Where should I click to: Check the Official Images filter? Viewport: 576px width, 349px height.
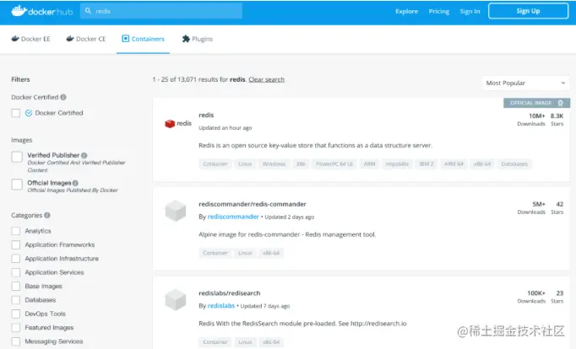click(17, 184)
